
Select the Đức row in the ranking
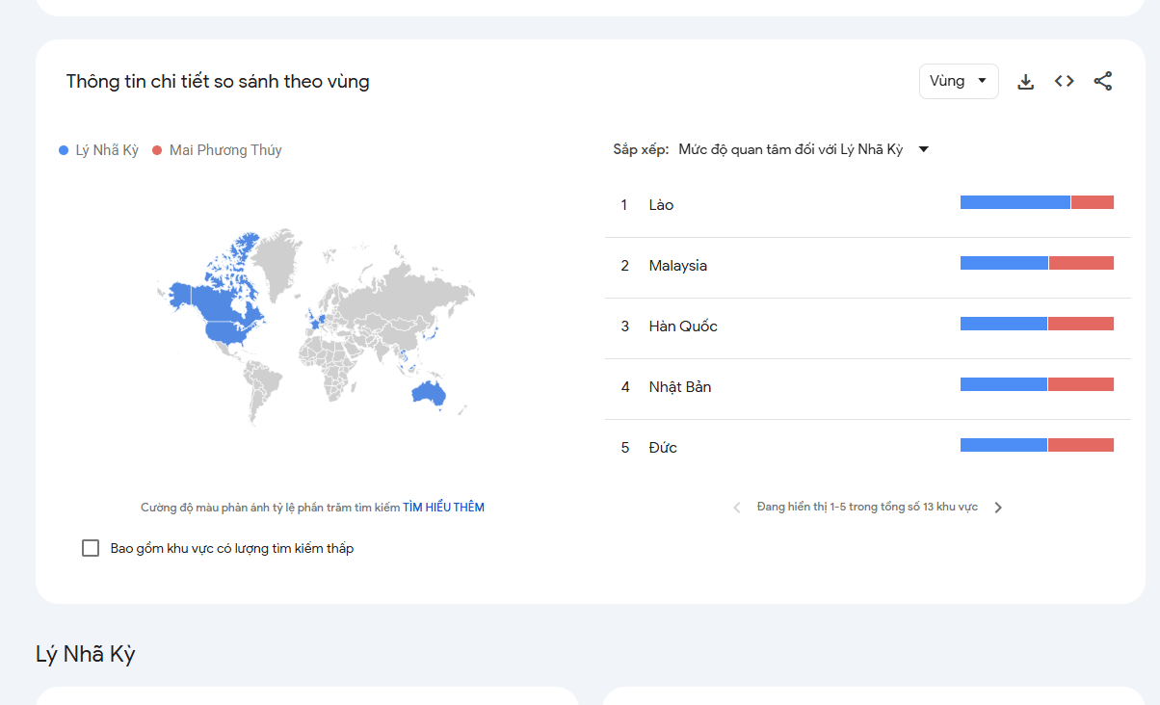pyautogui.click(x=867, y=448)
